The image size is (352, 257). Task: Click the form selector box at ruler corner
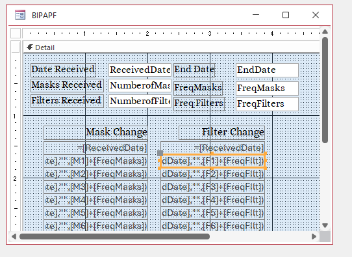16,33
